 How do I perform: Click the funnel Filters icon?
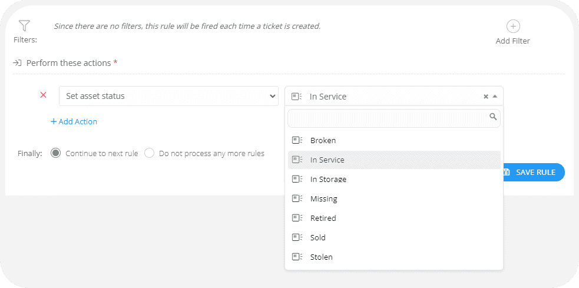click(x=24, y=25)
